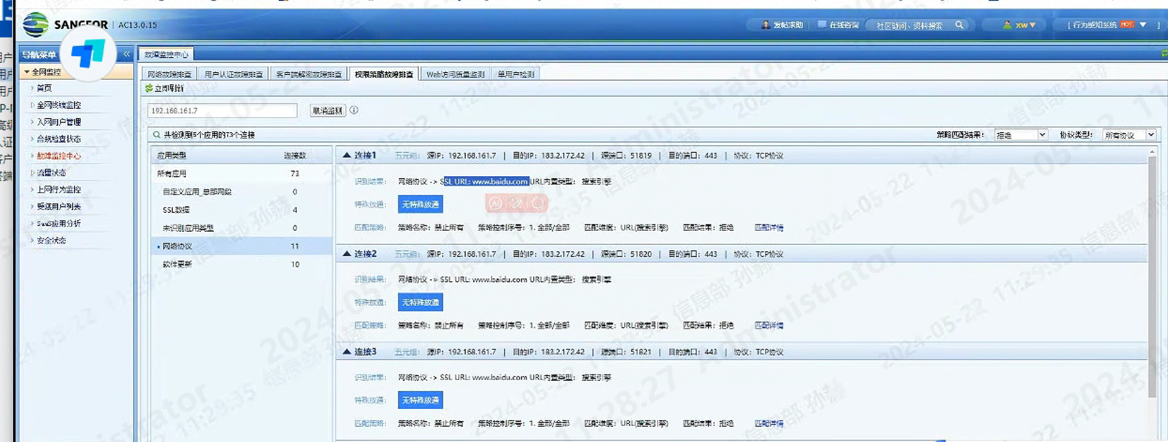The width and height of the screenshot is (1168, 442).
Task: Open 安全状态 in the navigation menu
Action: coord(51,240)
